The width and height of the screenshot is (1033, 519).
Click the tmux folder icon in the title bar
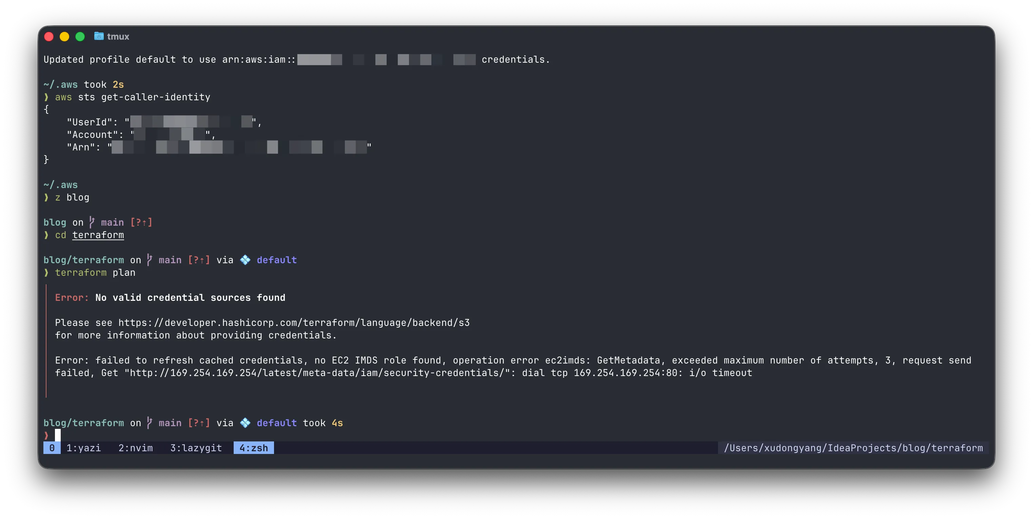click(x=99, y=37)
